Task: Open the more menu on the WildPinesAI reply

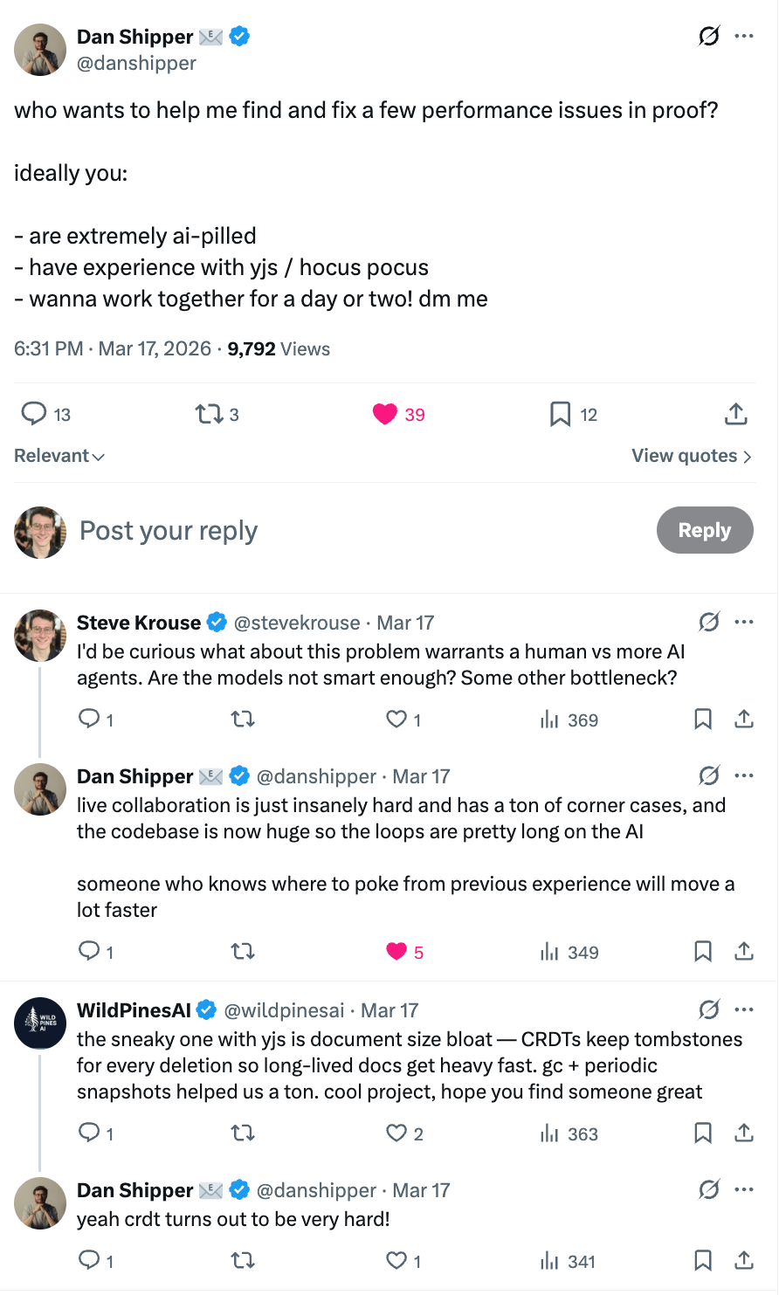Action: click(x=744, y=1010)
